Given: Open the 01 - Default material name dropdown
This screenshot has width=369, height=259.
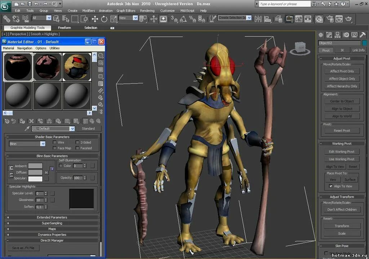Looking at the screenshot, I should tap(72, 129).
